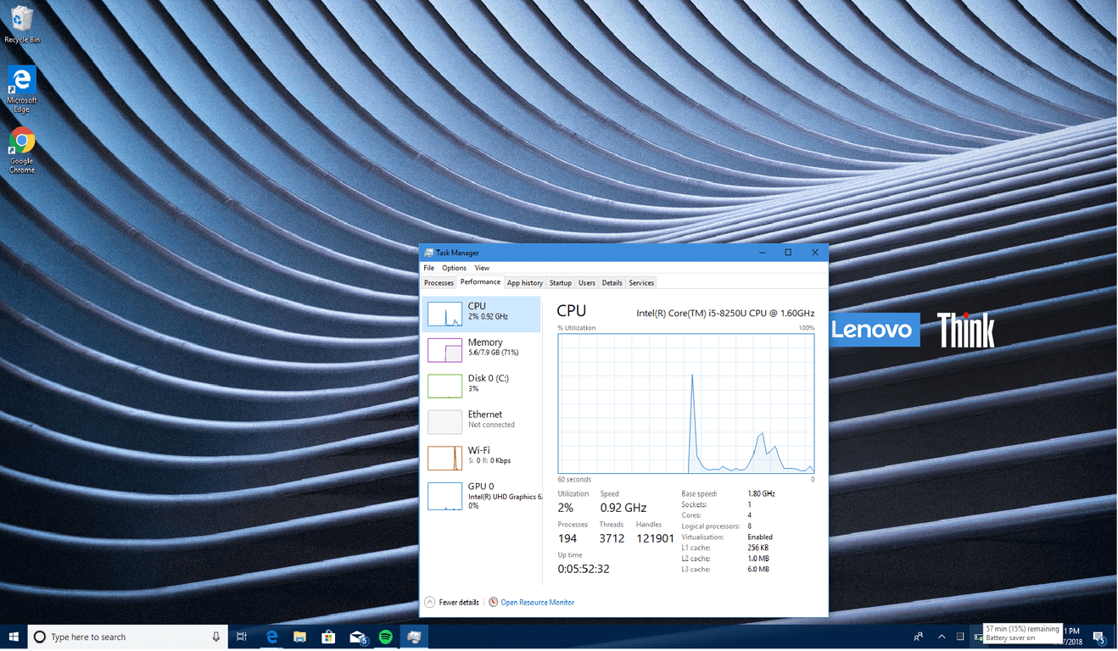The width and height of the screenshot is (1118, 651).
Task: Launch Microsoft Store from taskbar
Action: click(x=328, y=637)
